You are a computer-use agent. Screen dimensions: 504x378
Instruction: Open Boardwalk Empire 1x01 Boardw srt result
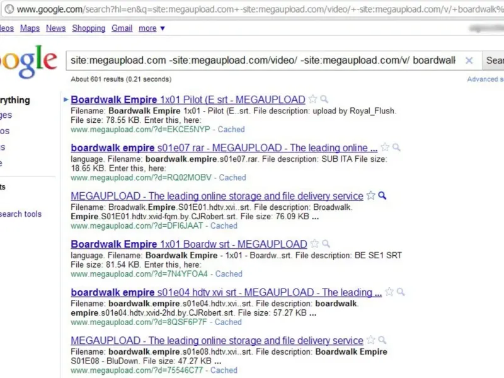pos(189,244)
